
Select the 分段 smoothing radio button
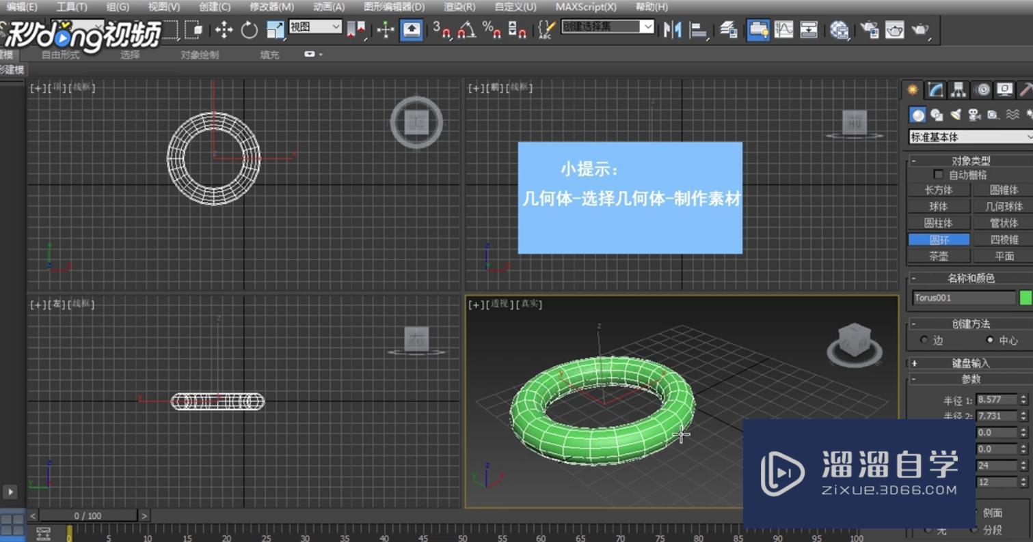(974, 530)
